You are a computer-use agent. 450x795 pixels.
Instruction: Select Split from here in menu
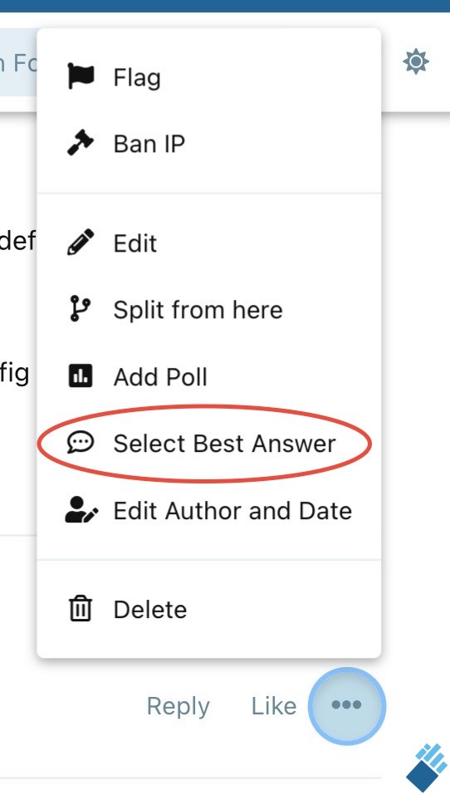(208, 309)
